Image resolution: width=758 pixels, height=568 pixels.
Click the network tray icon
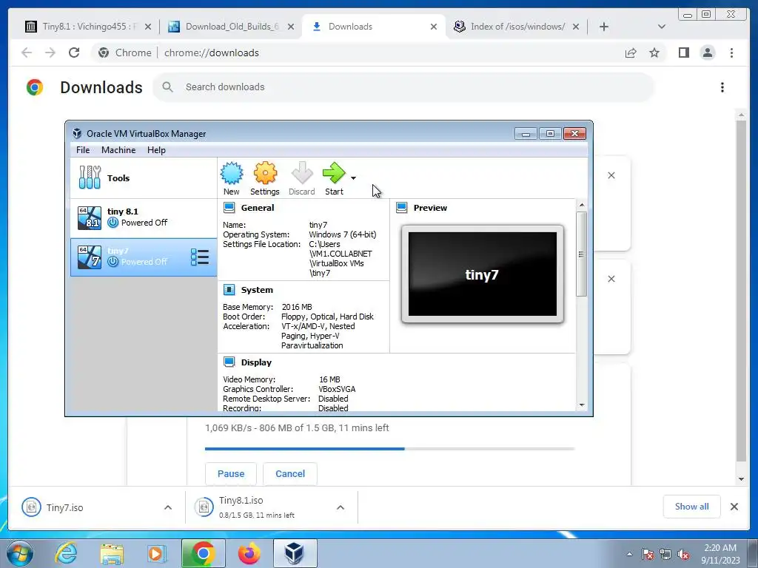tap(665, 555)
